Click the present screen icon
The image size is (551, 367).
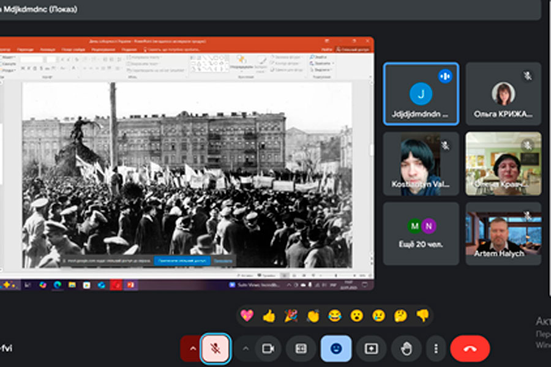pos(371,348)
